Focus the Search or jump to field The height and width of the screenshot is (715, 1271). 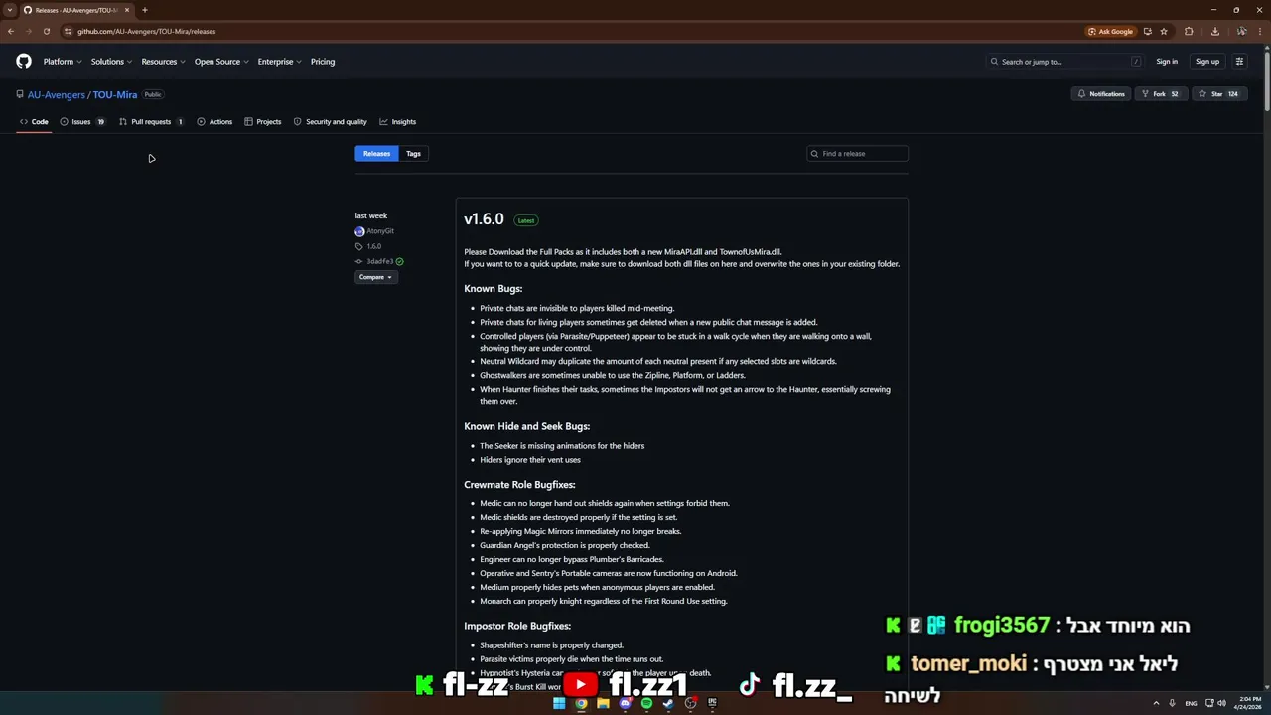click(1065, 62)
